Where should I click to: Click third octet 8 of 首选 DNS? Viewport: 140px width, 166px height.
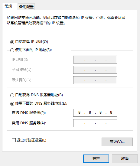click(x=100, y=112)
